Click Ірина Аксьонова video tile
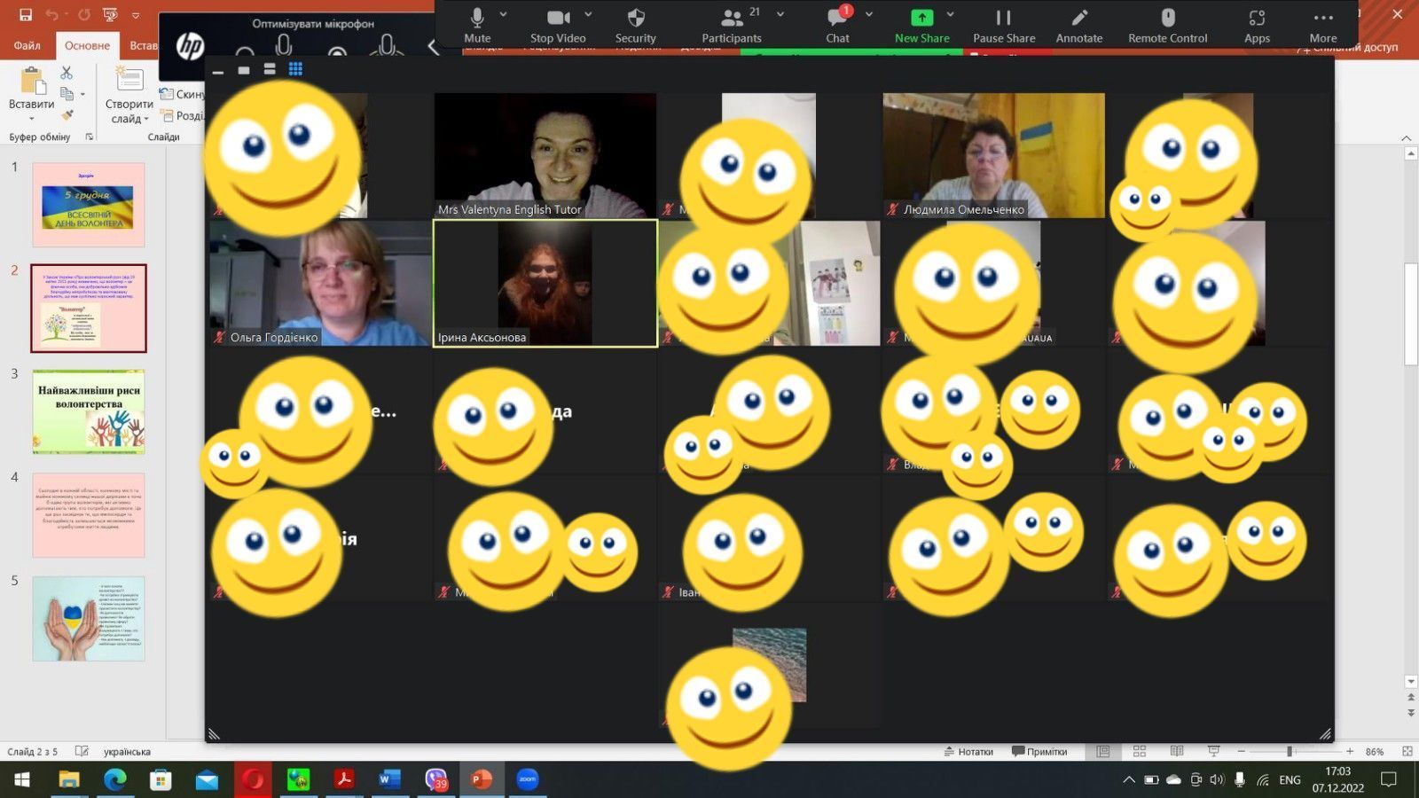 coord(545,283)
